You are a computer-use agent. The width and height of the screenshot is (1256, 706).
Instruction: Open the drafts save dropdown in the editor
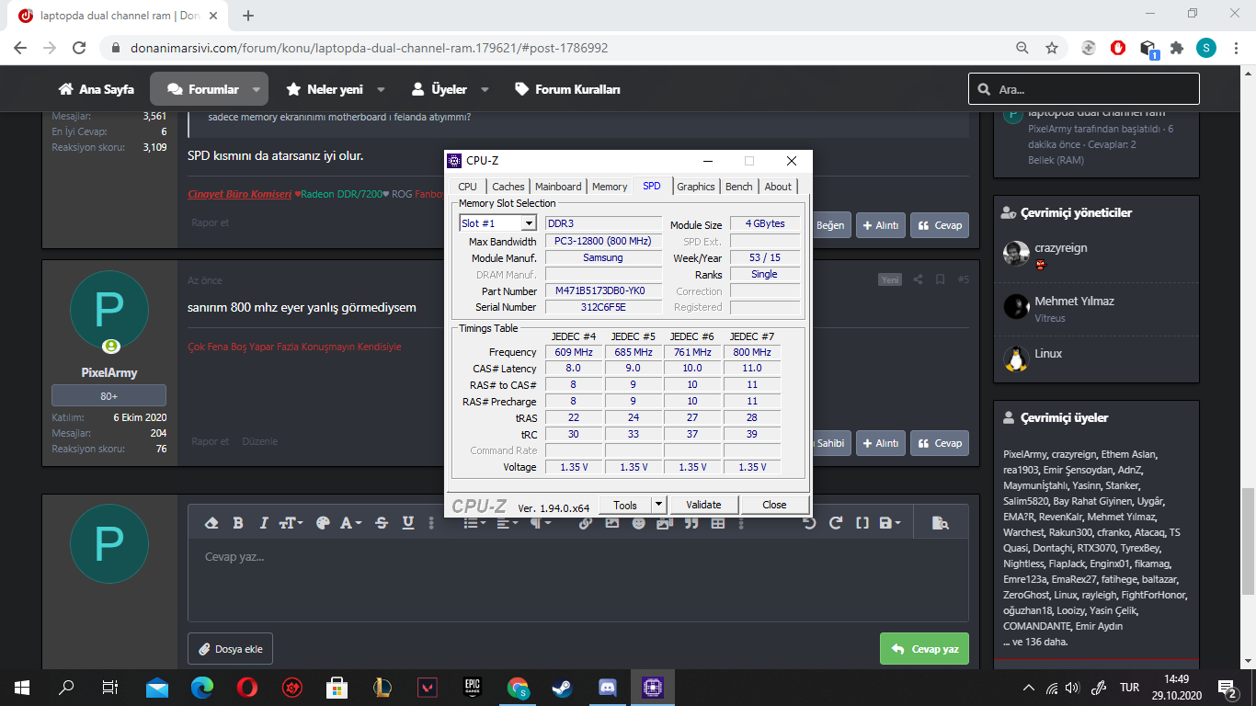pos(890,523)
